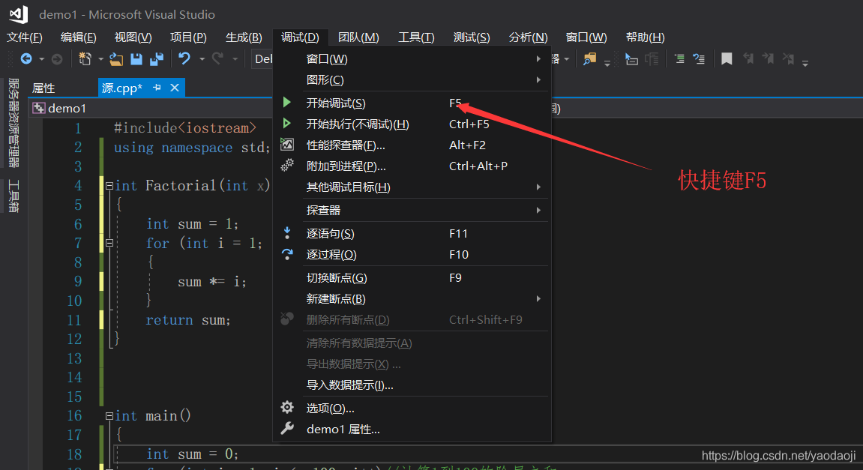Image resolution: width=863 pixels, height=470 pixels.
Task: Select 开始调试(S) F5 from debug menu
Action: 412,103
